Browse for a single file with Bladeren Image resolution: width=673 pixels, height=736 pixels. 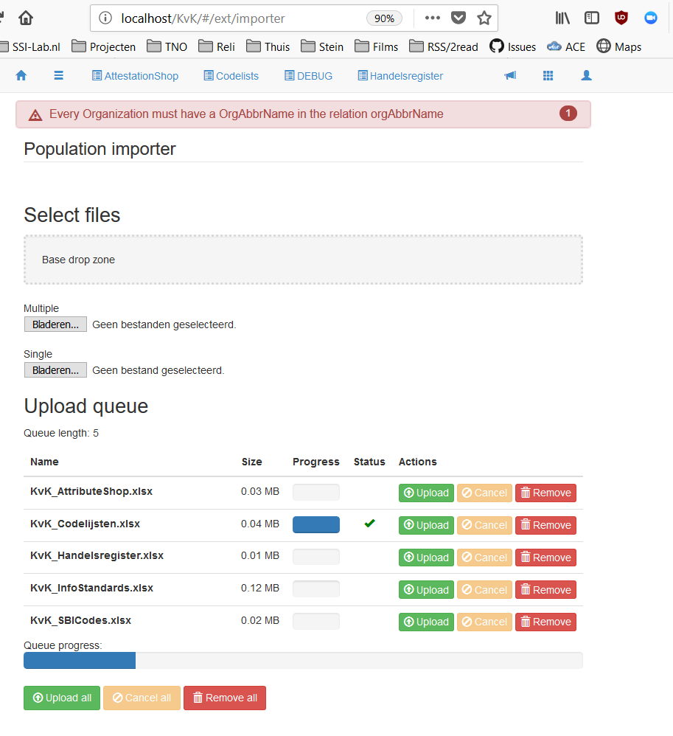[55, 370]
